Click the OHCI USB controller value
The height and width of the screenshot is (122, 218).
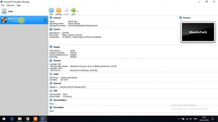pyautogui.click(x=65, y=95)
